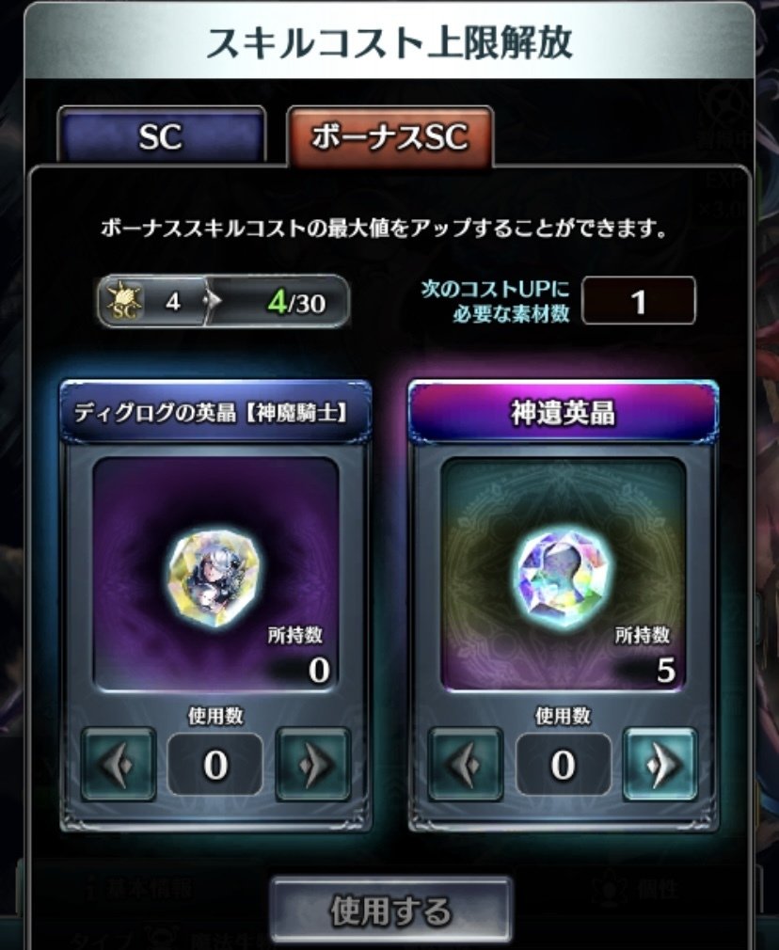
Task: Decrease ディグログの英晶 usage count with left arrow
Action: click(x=119, y=765)
